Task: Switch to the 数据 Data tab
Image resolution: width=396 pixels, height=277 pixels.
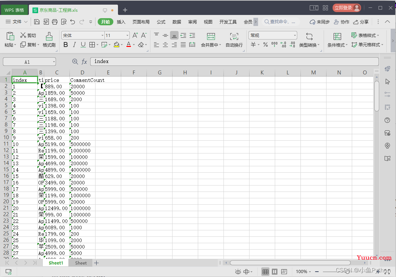Action: tap(176, 22)
